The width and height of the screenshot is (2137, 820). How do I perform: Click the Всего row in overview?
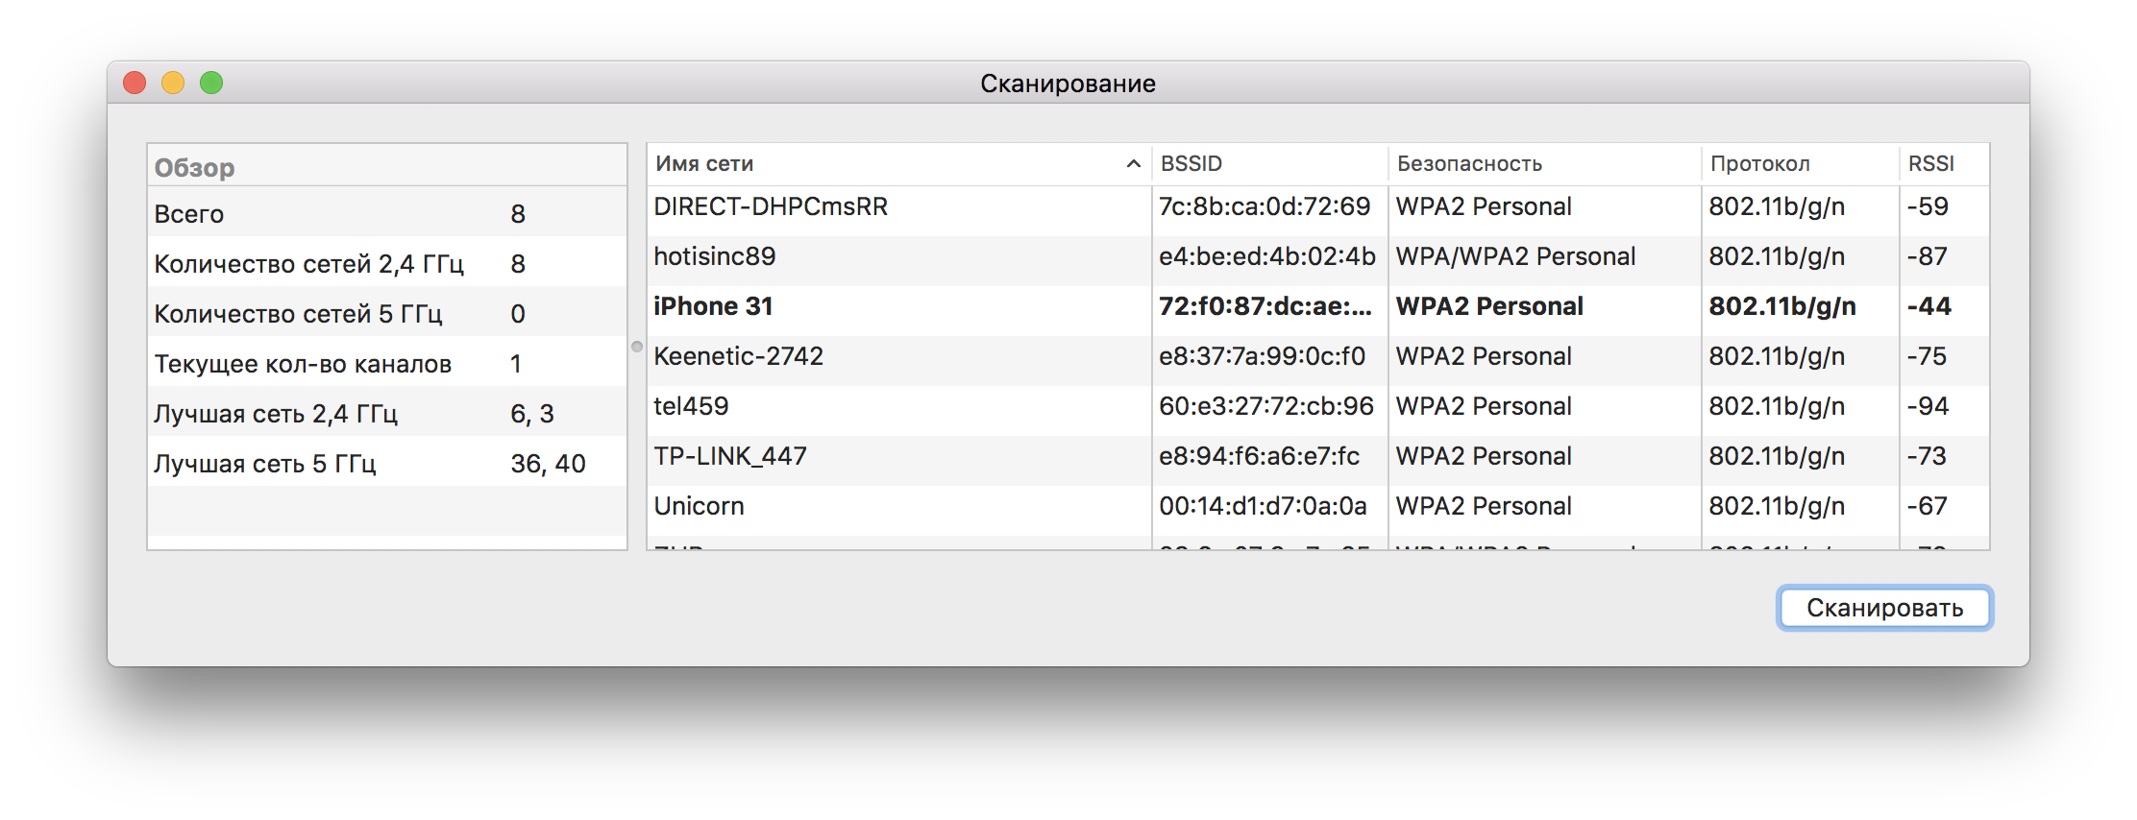(384, 214)
